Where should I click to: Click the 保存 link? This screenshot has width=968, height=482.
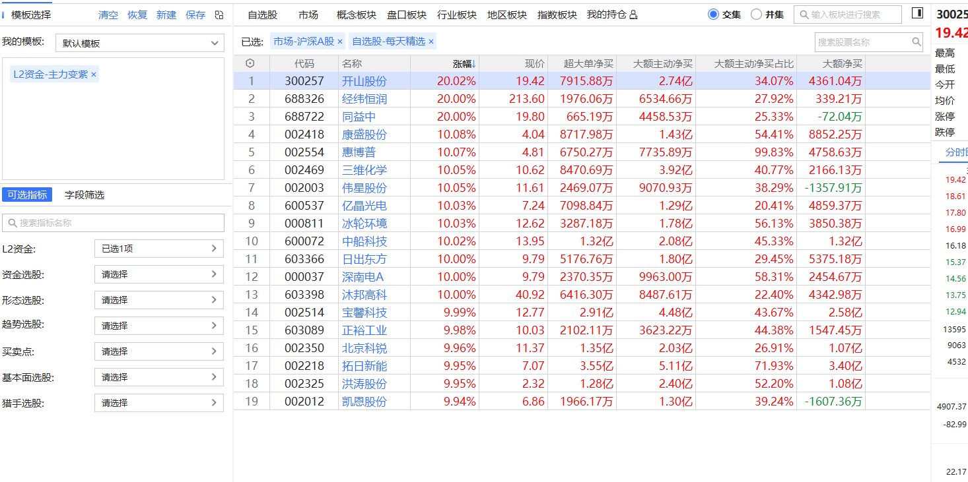[x=195, y=15]
